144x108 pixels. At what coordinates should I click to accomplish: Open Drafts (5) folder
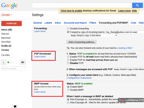click(6, 46)
